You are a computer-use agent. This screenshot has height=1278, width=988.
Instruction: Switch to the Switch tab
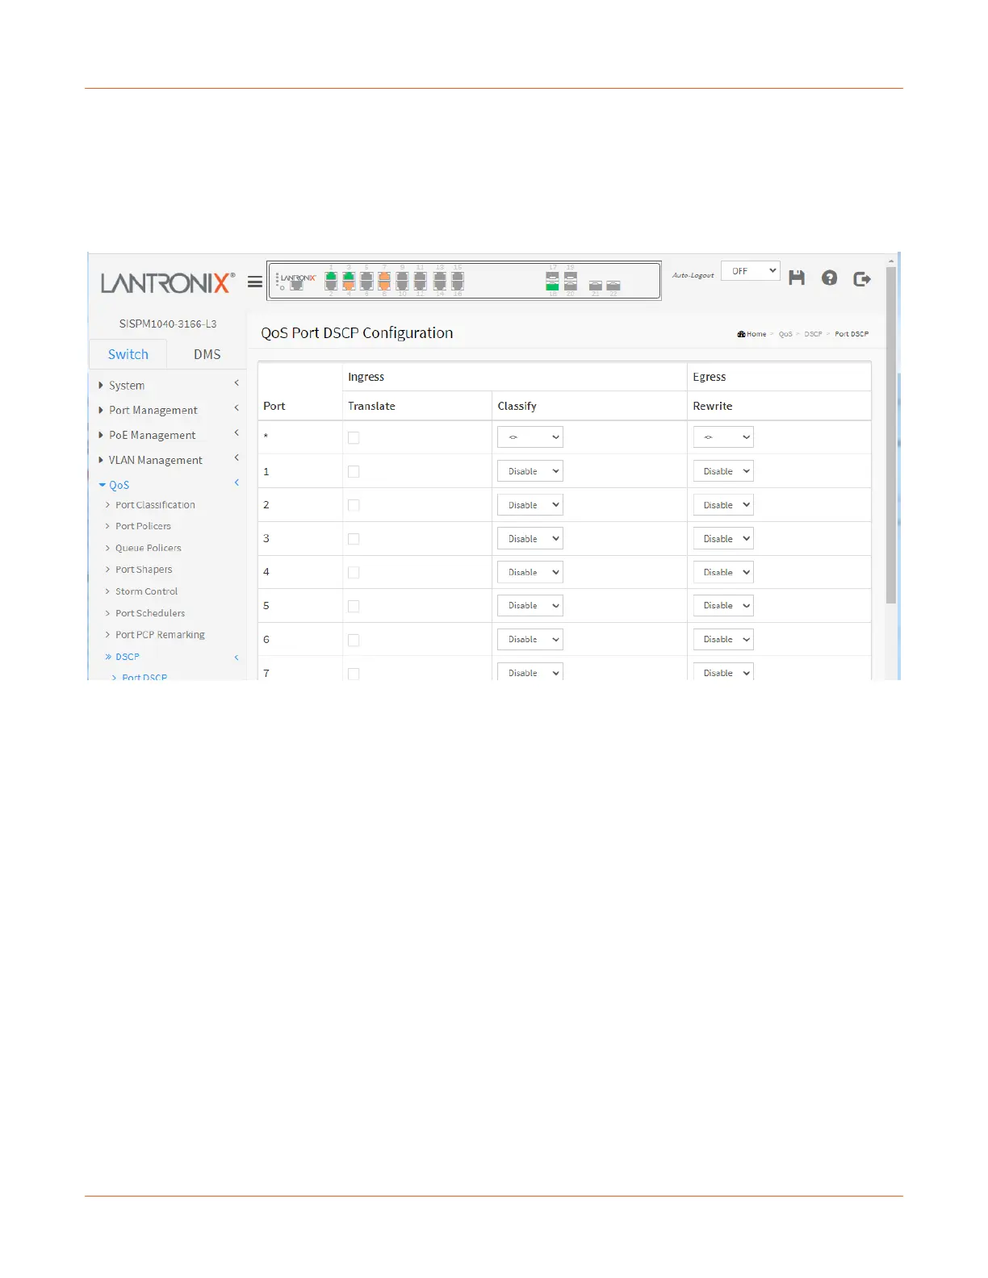pyautogui.click(x=128, y=354)
